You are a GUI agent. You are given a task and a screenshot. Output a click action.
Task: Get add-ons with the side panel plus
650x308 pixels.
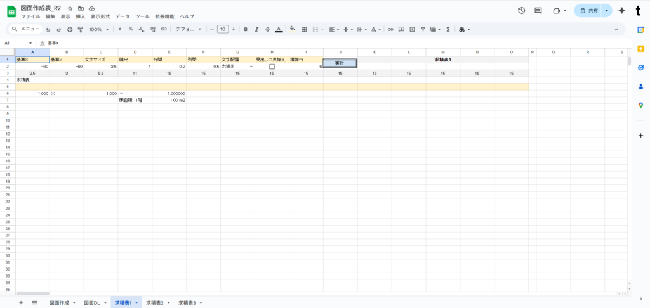tap(641, 136)
